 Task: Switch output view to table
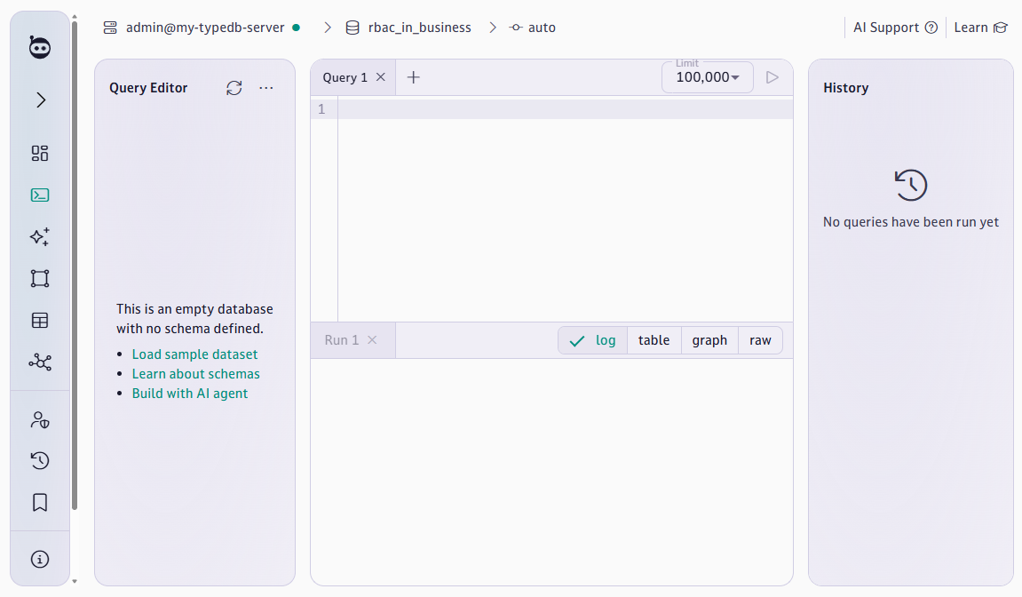(x=654, y=340)
